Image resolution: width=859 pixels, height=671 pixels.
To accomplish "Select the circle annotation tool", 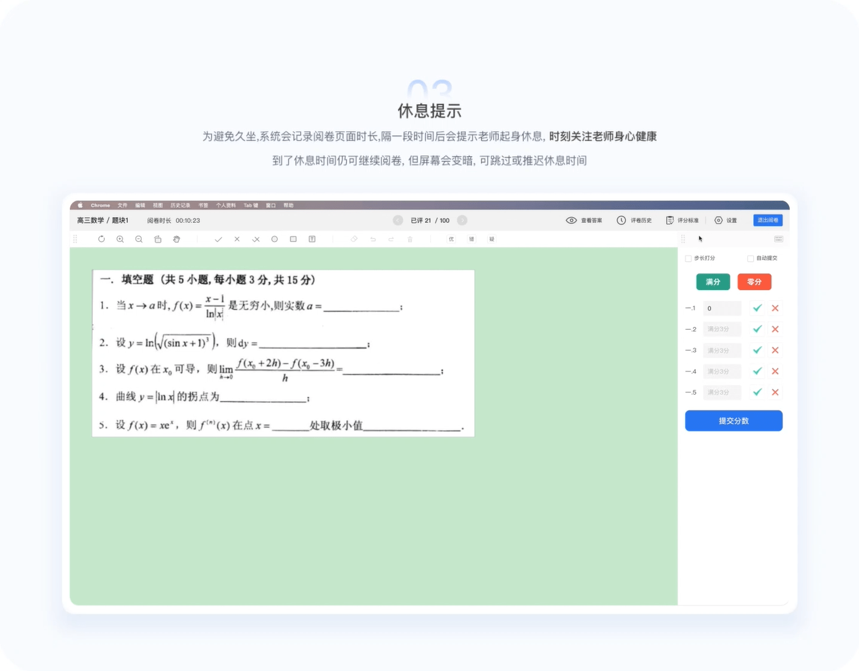I will 274,239.
